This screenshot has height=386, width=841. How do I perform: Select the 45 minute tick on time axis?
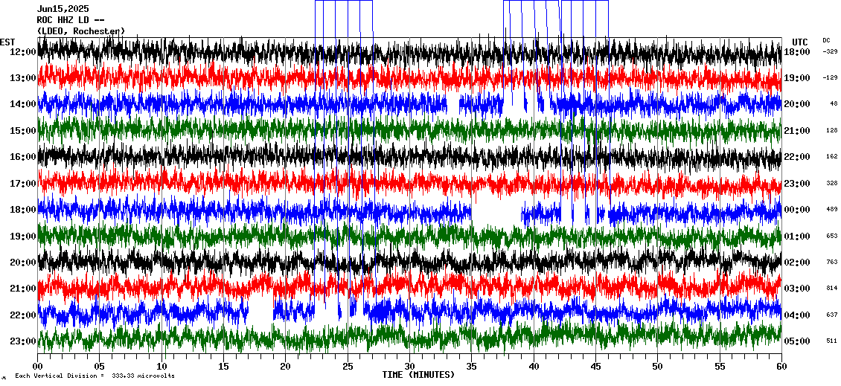pos(595,366)
